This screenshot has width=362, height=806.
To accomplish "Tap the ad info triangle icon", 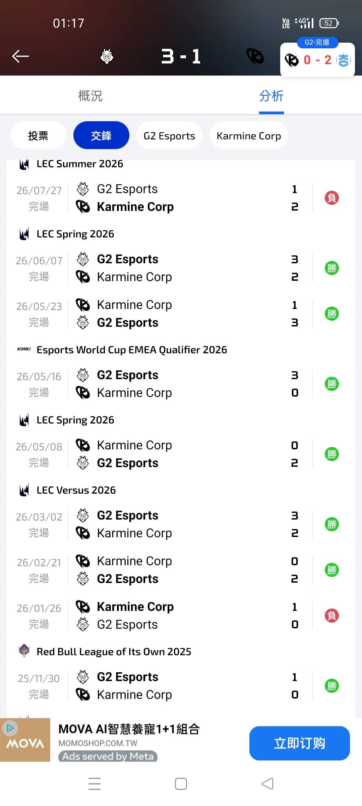I will 10,728.
